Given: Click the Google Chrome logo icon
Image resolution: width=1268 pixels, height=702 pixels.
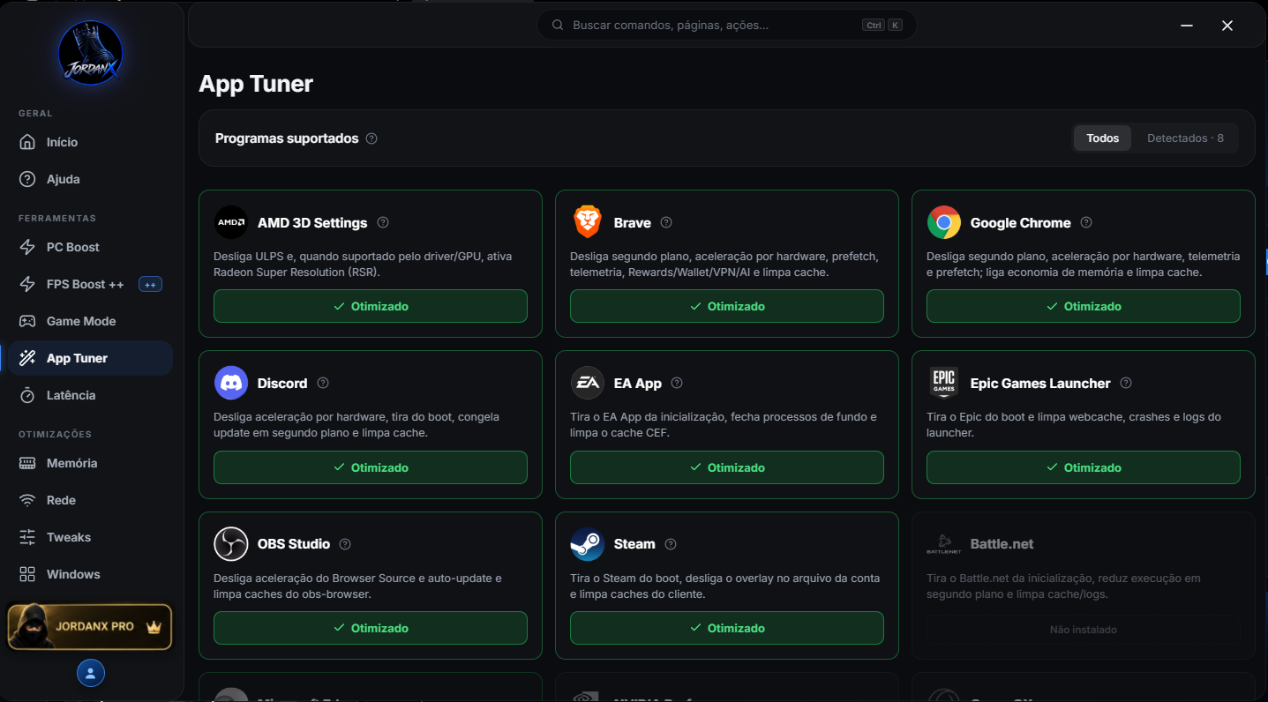Looking at the screenshot, I should coord(944,222).
